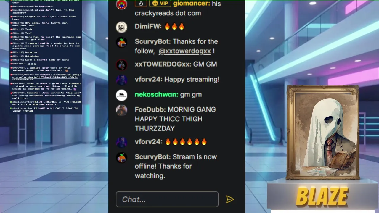This screenshot has width=379, height=213.
Task: Click the VIP badge next to giomancer
Action: point(160,4)
